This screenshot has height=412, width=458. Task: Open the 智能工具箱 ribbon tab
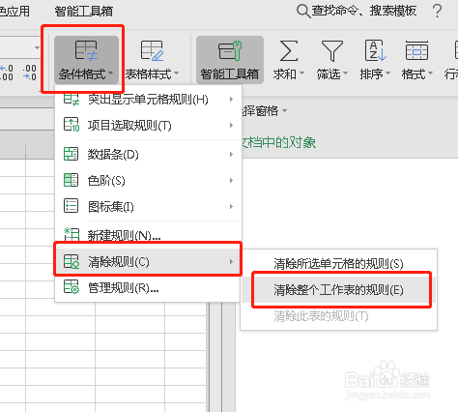click(x=84, y=12)
